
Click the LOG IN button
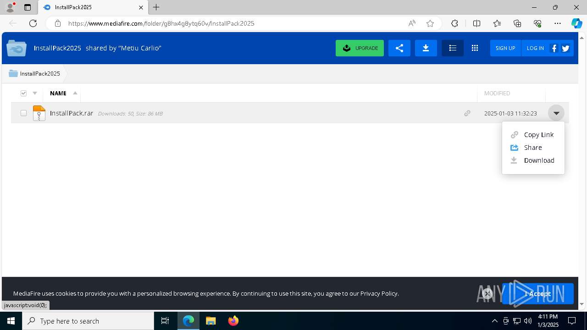pyautogui.click(x=535, y=48)
